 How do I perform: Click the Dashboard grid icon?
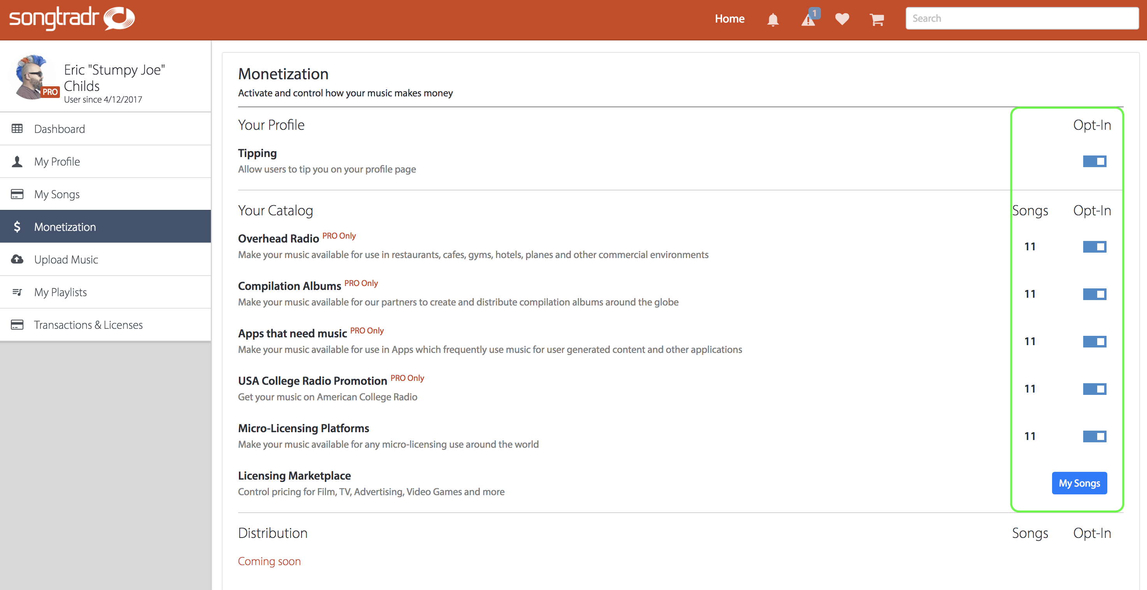coord(17,129)
